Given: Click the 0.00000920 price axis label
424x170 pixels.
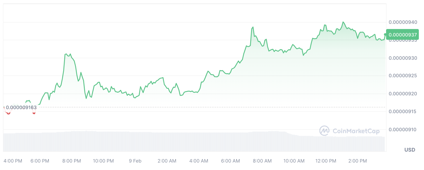Looking at the screenshot, I should 402,94.
